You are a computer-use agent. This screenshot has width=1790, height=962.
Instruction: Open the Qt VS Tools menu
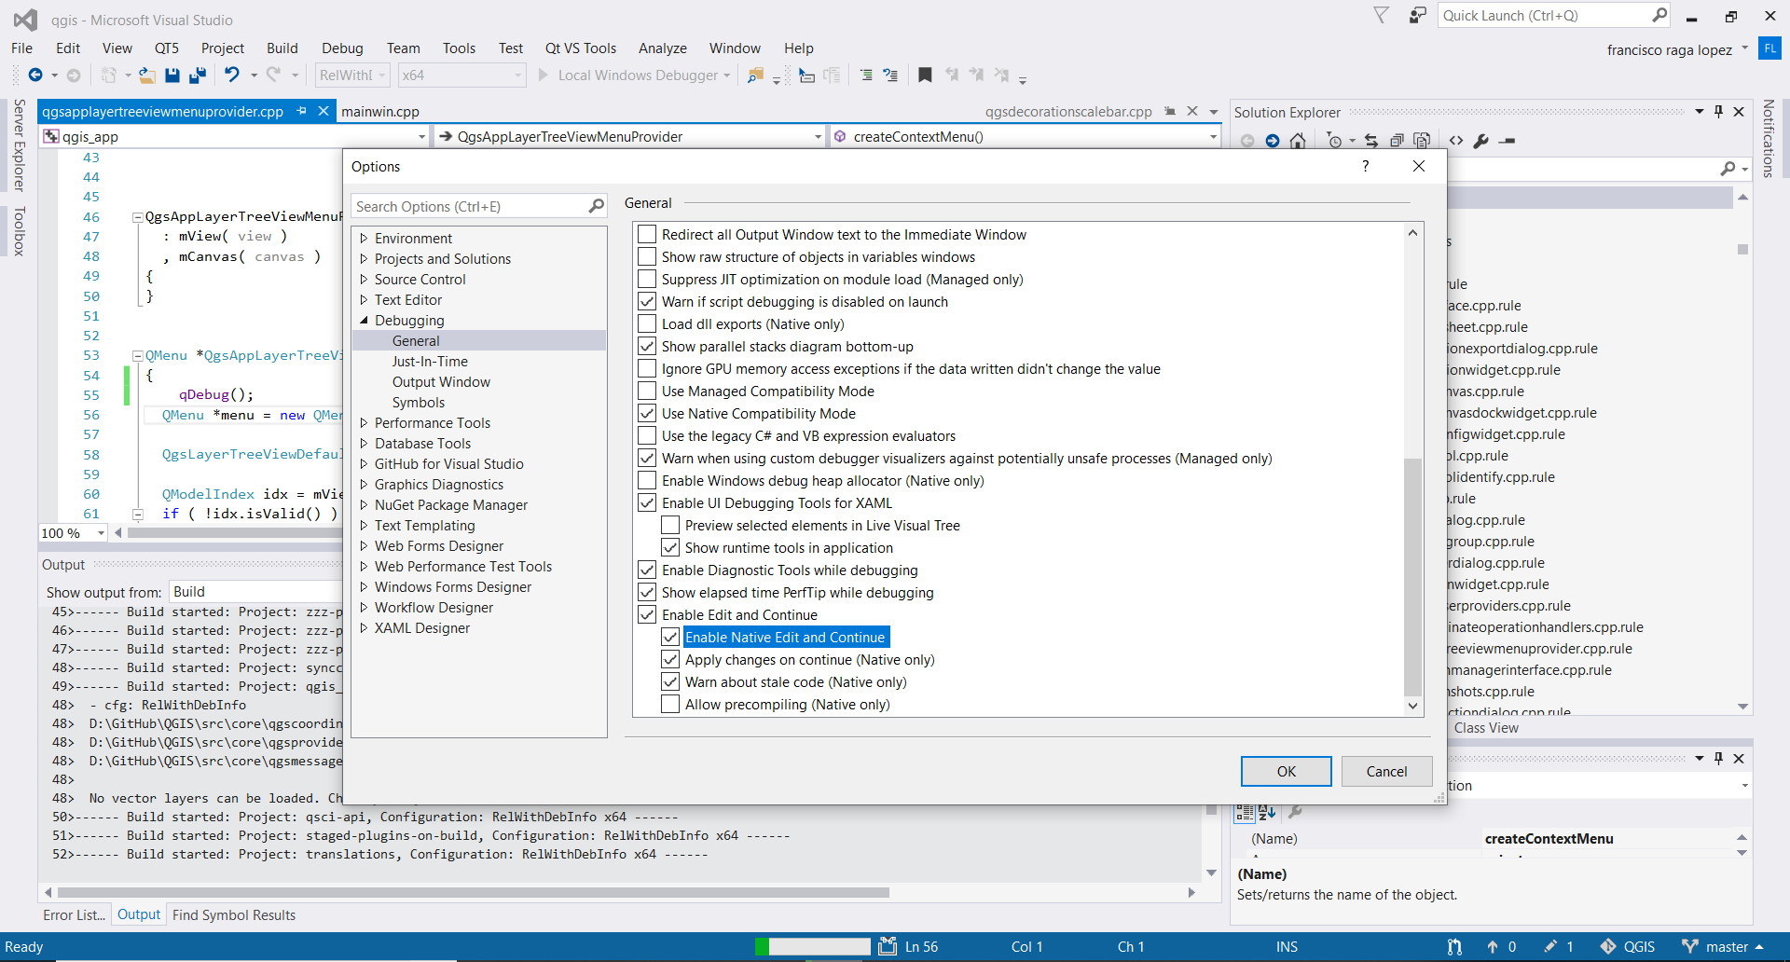coord(580,48)
